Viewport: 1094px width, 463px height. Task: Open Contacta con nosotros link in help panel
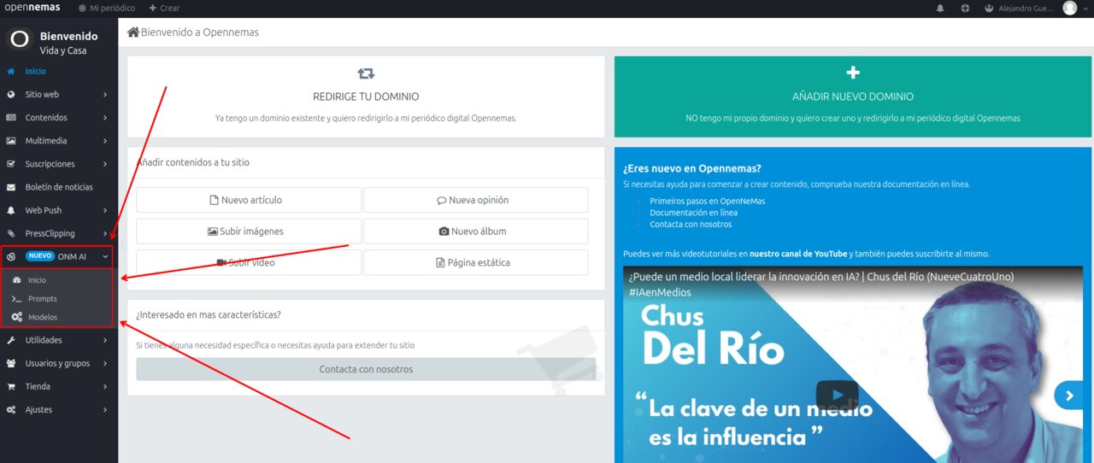pos(691,224)
